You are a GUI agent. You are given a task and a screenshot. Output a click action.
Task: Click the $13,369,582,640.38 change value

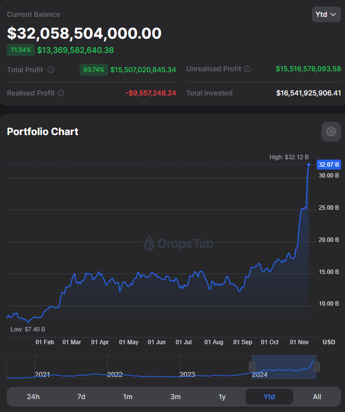click(75, 50)
